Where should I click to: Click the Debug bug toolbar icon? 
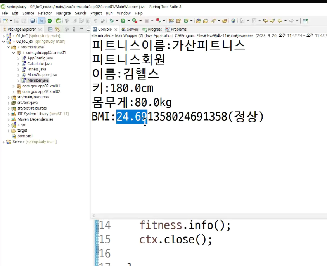(x=112, y=21)
